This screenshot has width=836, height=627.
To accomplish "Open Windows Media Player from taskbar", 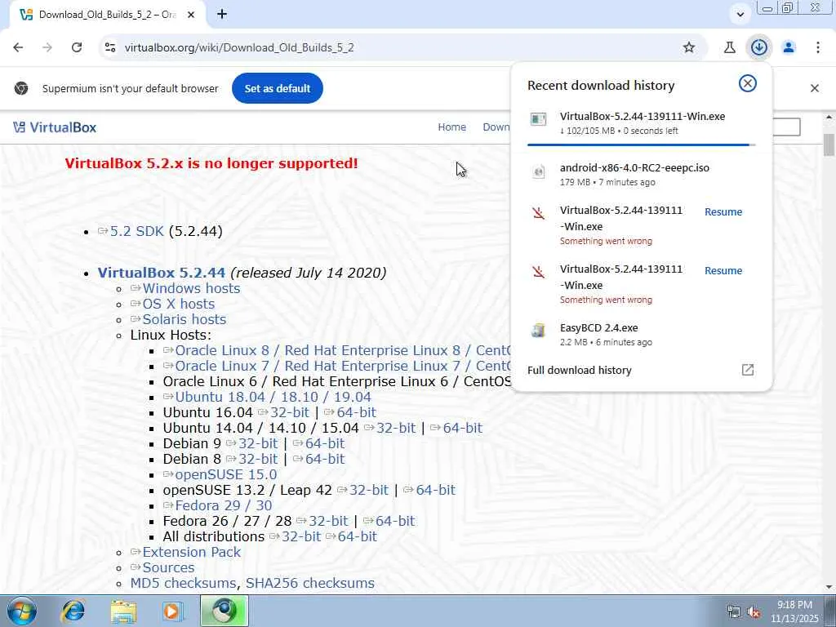I will 172,611.
